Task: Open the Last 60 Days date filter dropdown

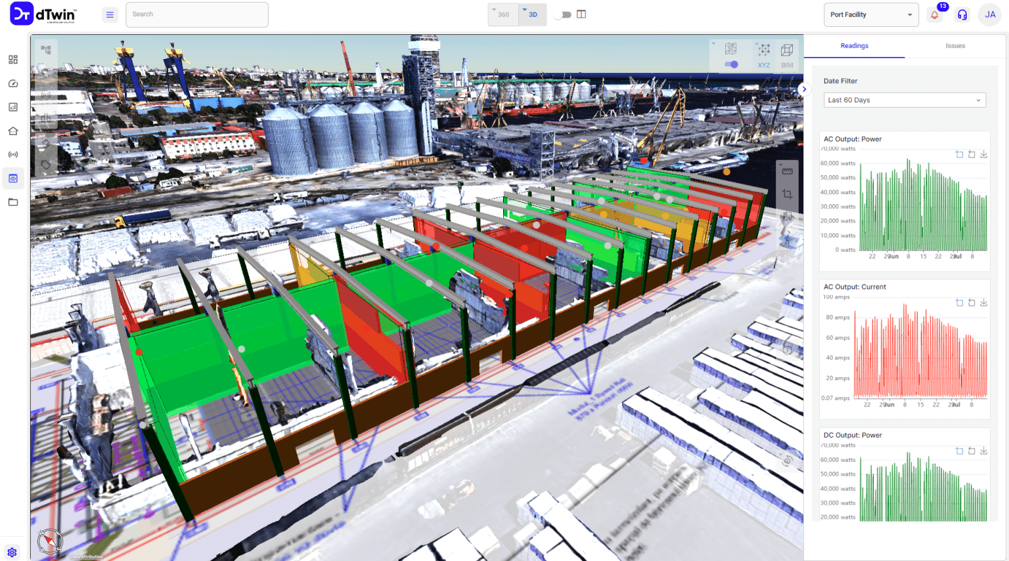Action: (905, 100)
